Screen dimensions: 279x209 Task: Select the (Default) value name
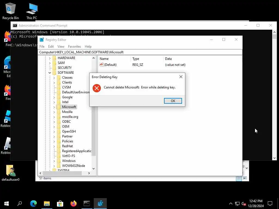tap(110, 65)
